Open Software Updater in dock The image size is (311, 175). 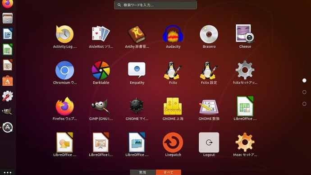tap(8, 127)
